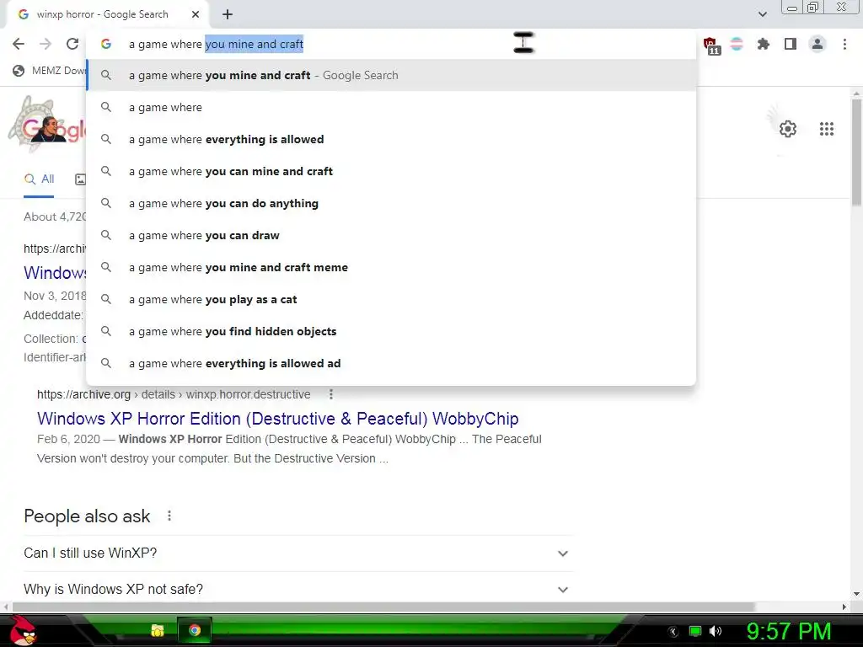Pick suggestion 'a game where you can mine and craft'
Viewport: 863px width, 647px height.
(x=391, y=171)
